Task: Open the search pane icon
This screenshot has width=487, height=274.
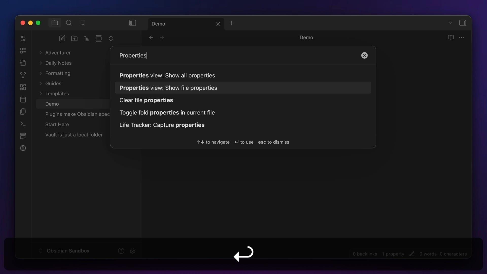Action: click(69, 23)
